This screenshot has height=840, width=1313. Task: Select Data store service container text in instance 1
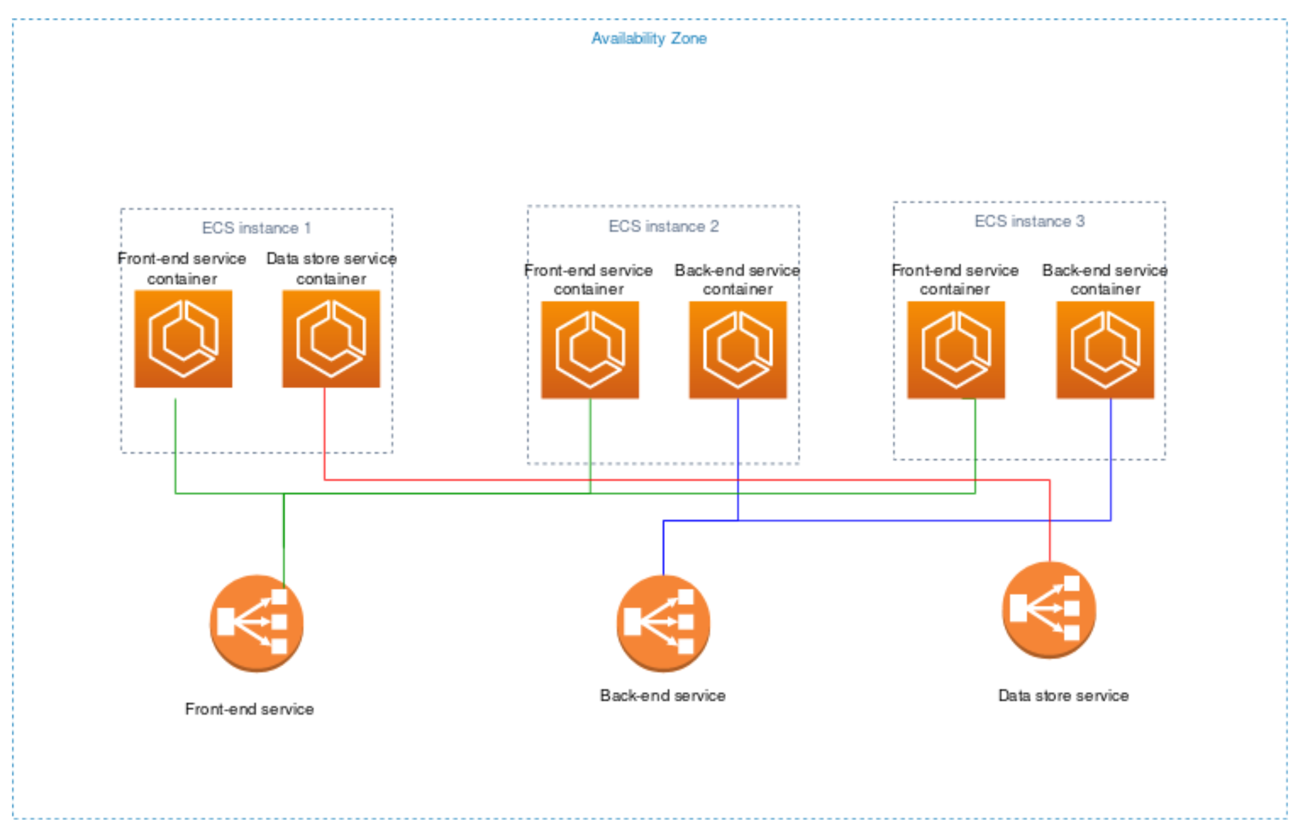tap(332, 269)
